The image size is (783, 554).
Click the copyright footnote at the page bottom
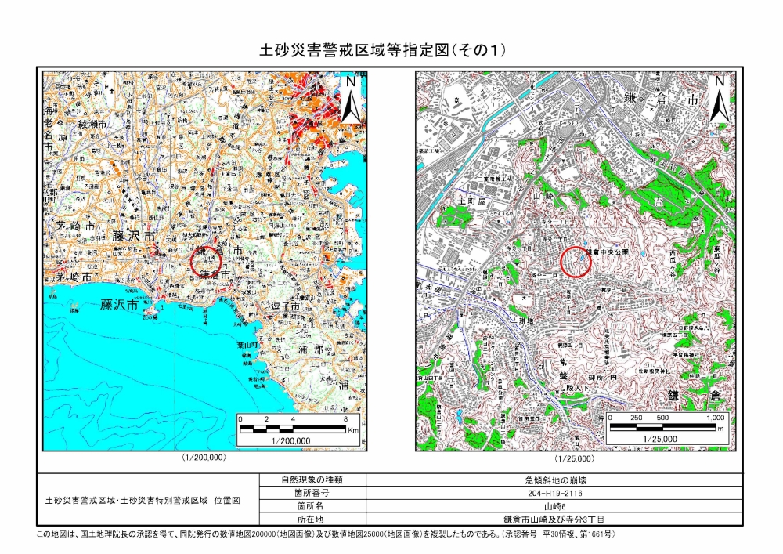329,534
